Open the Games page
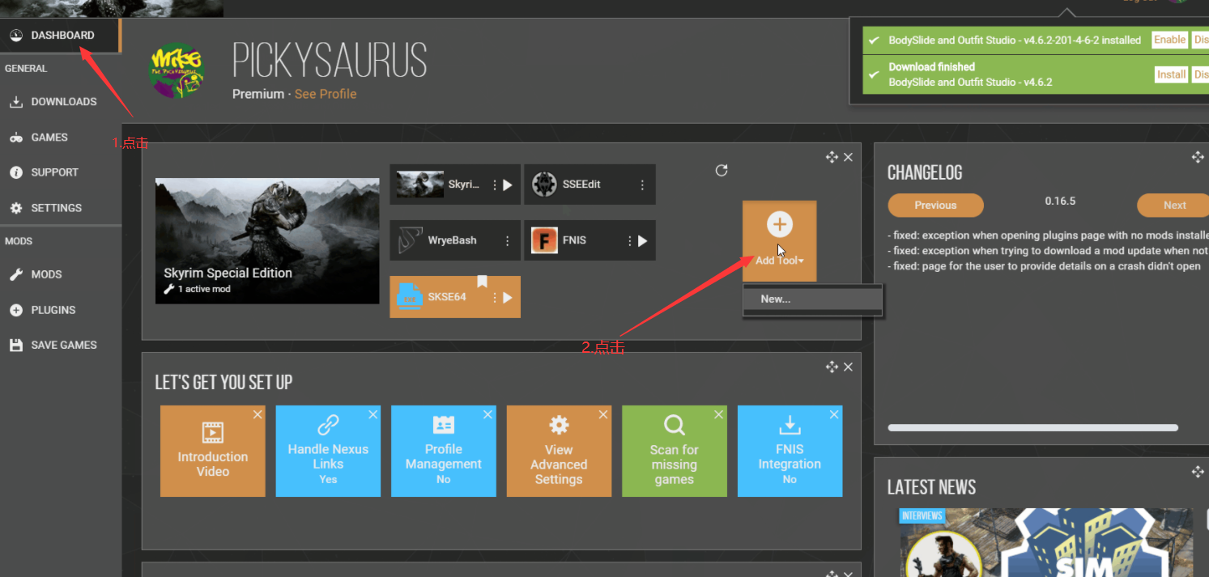This screenshot has height=577, width=1209. click(x=61, y=138)
